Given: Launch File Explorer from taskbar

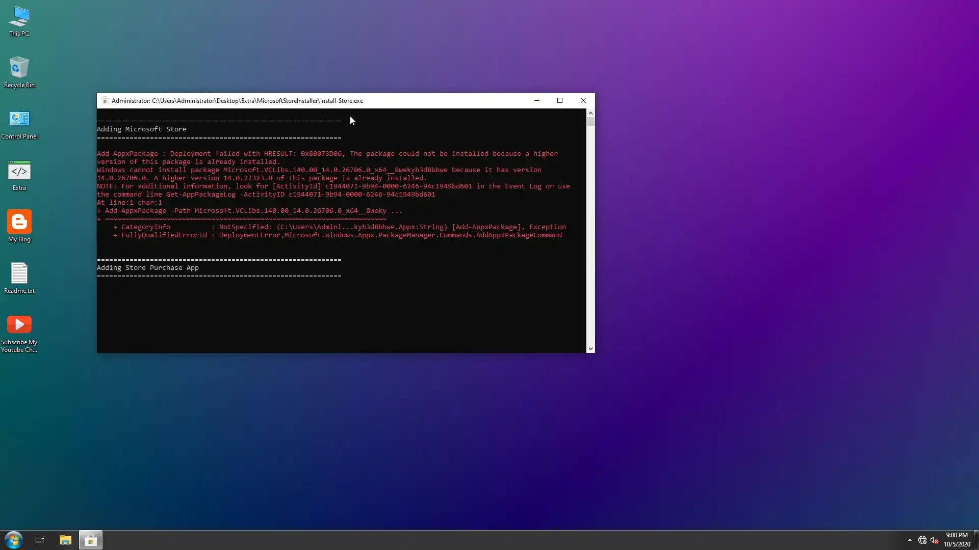Looking at the screenshot, I should tap(65, 540).
